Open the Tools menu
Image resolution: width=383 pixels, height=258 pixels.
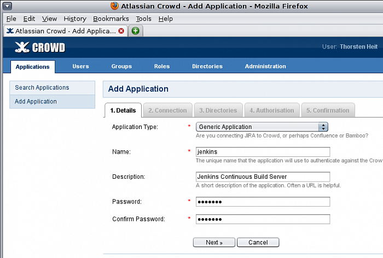(x=143, y=19)
